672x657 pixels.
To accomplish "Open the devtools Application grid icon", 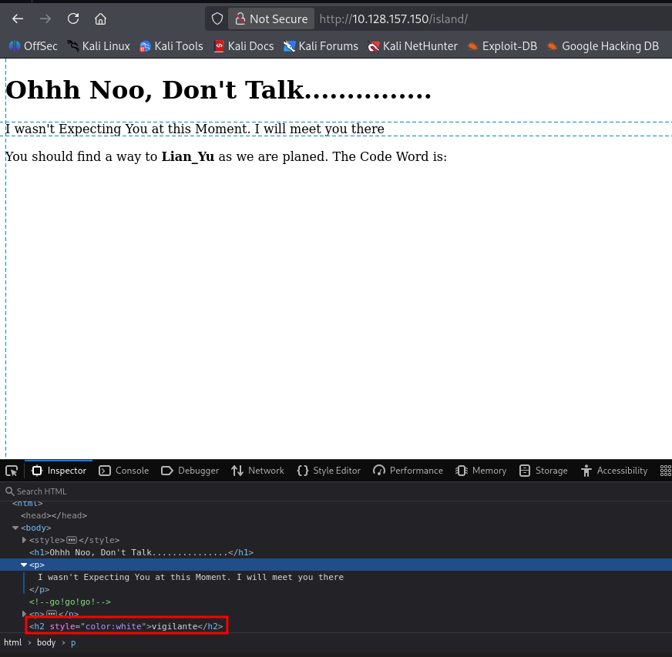I will tap(666, 471).
